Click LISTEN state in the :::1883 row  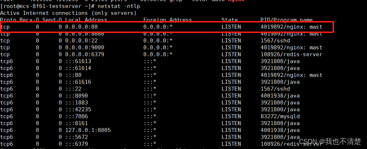pos(231,103)
